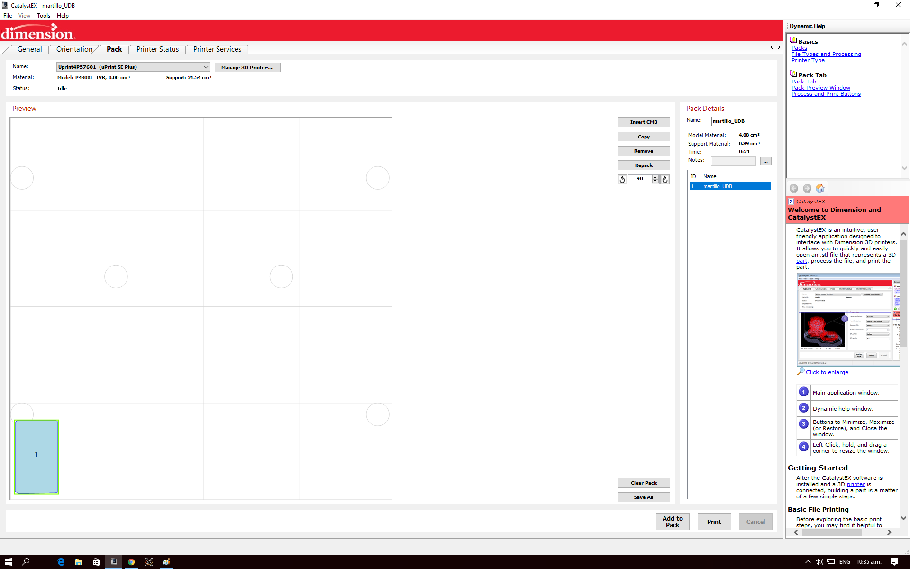This screenshot has height=569, width=910.
Task: Increase rotation angle with the up spinner
Action: (655, 177)
